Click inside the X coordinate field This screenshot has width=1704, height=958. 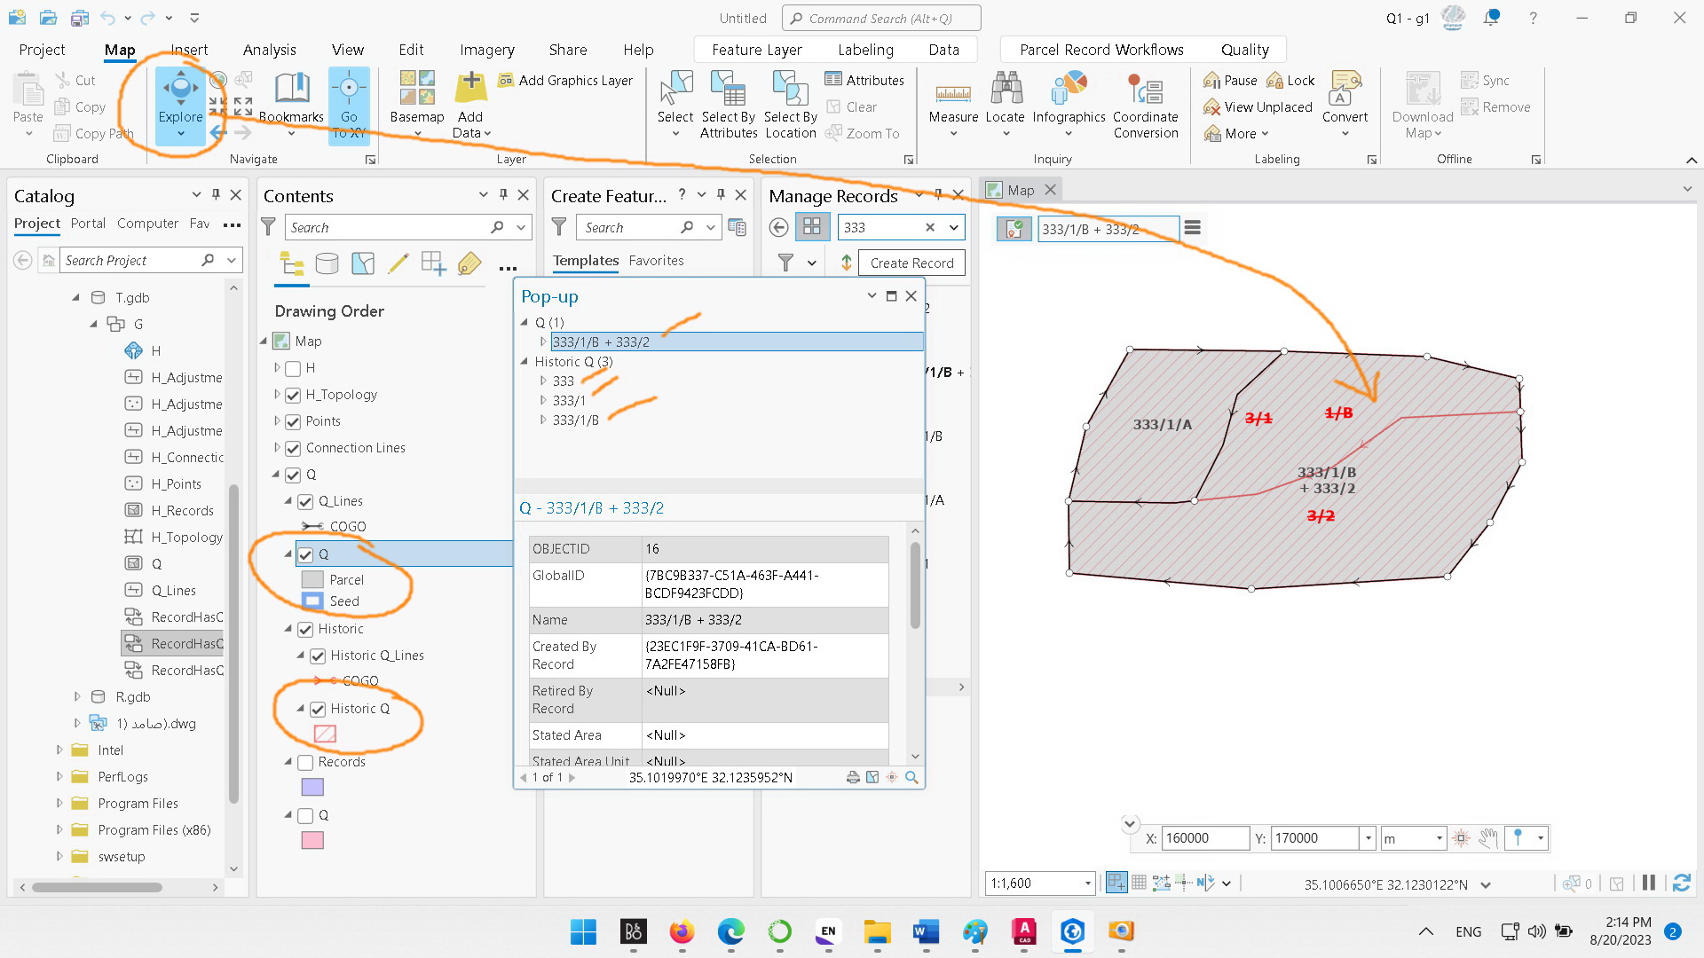1203,837
